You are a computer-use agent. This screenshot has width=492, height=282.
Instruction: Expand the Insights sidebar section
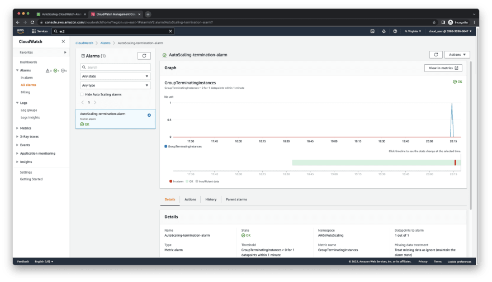[x=17, y=162]
